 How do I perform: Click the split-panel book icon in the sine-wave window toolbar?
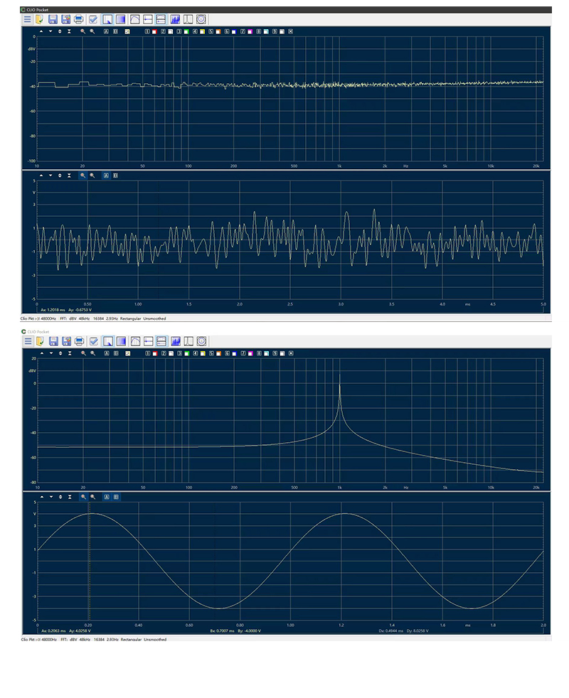pos(188,341)
